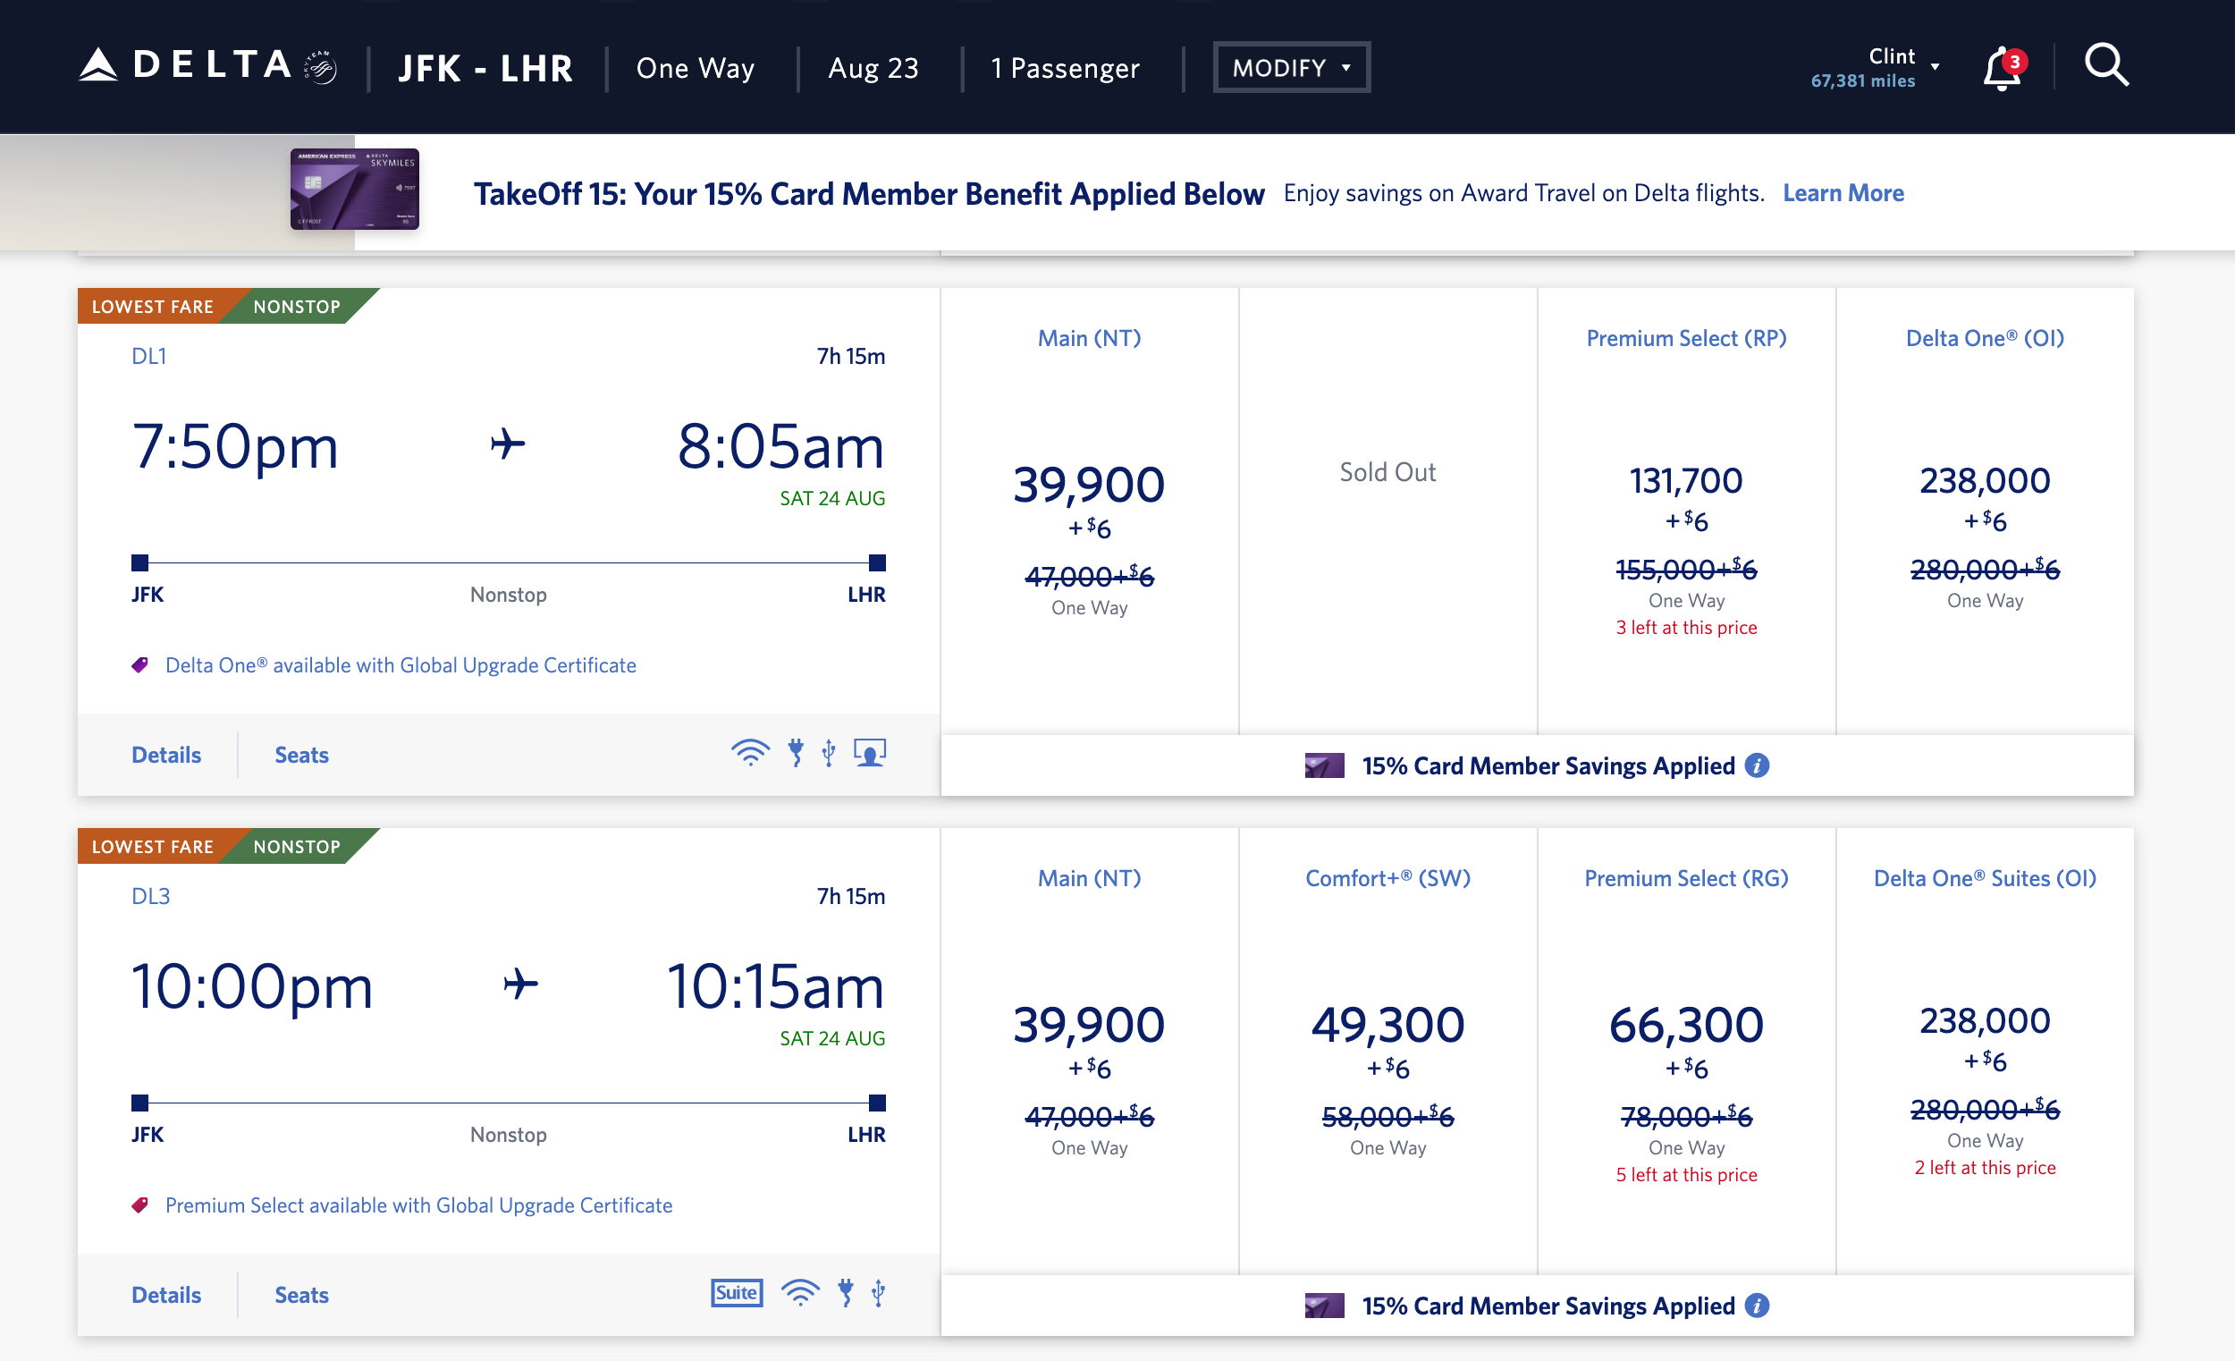Open search via the magnifier icon
2235x1361 pixels.
[x=2106, y=64]
